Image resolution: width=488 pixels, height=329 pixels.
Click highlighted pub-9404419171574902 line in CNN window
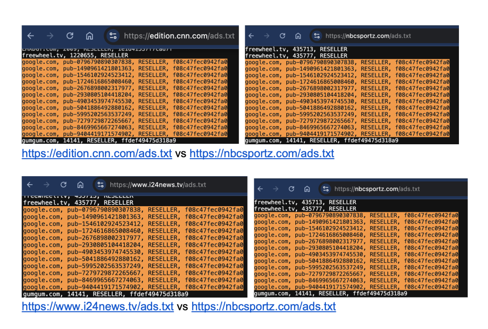(x=124, y=135)
